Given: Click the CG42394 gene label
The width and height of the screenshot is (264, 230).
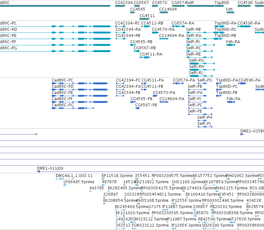Looking at the screenshot, I should tap(124, 3).
